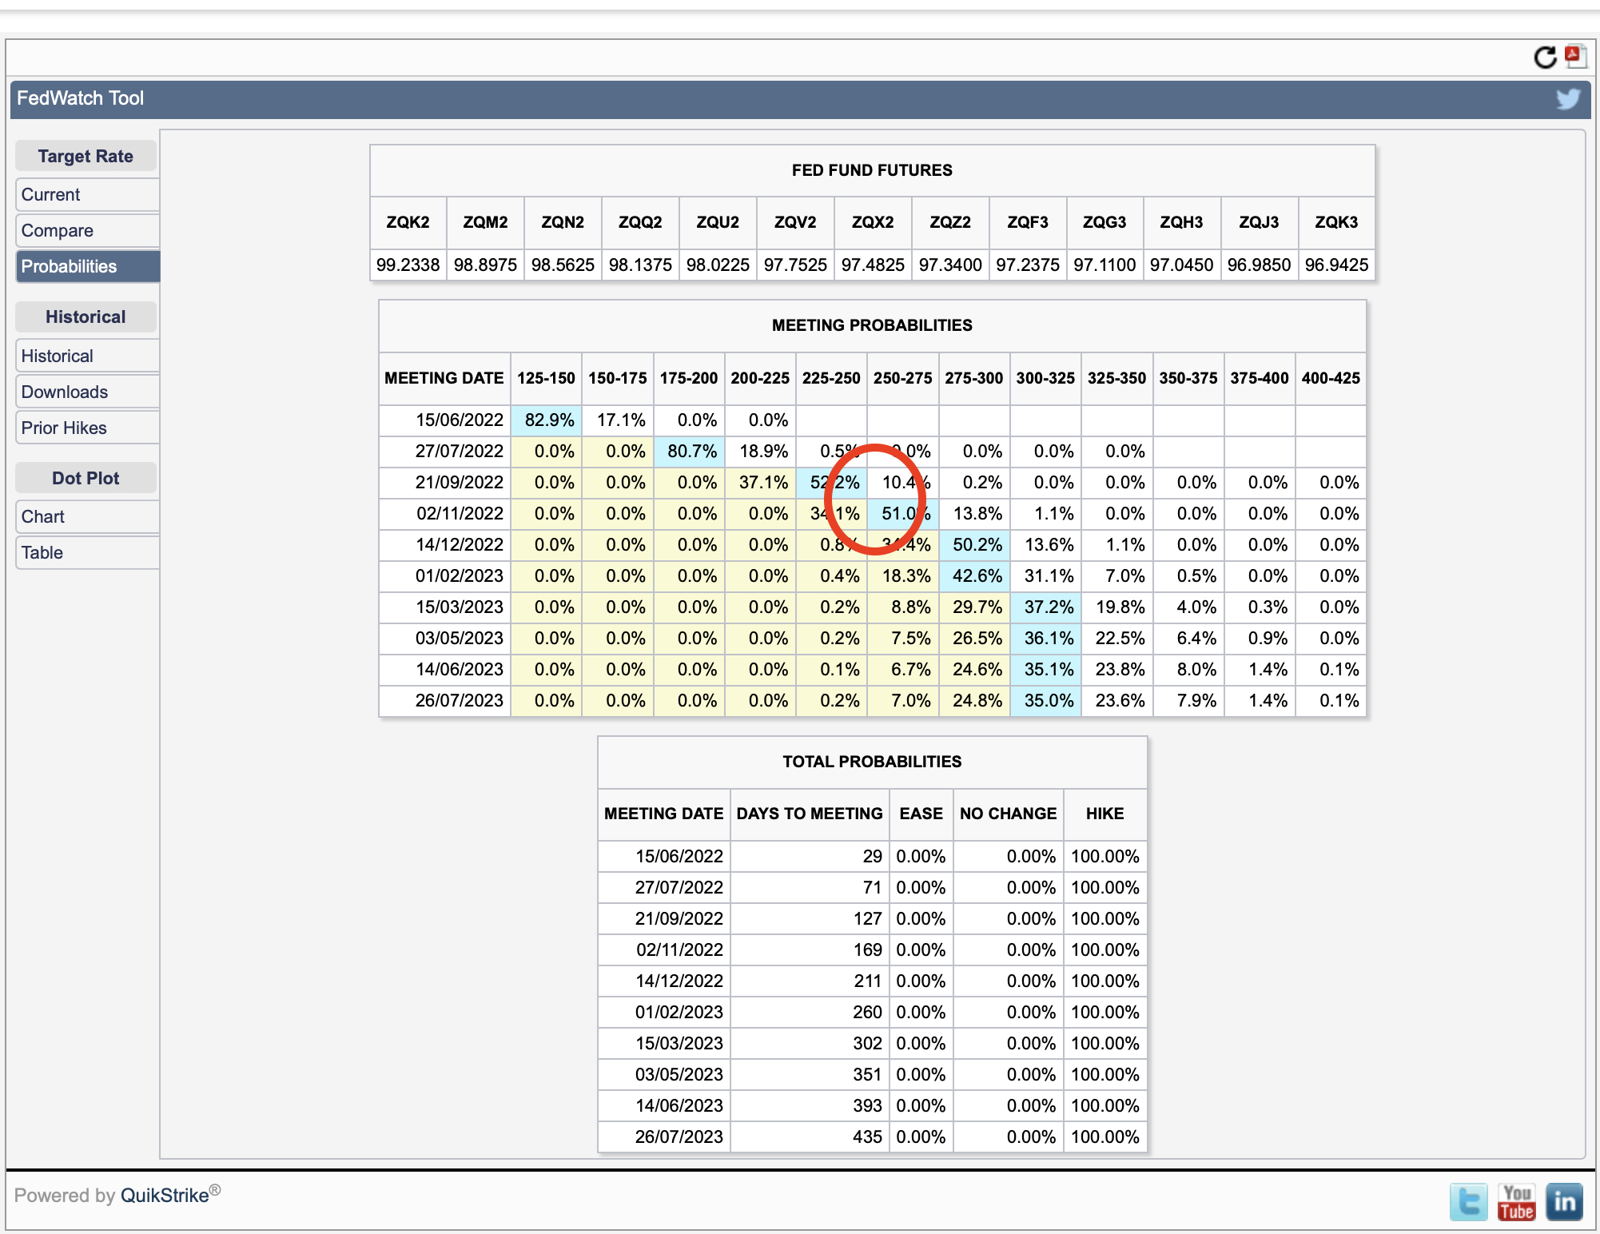Open the Historical sidebar item

[88, 356]
